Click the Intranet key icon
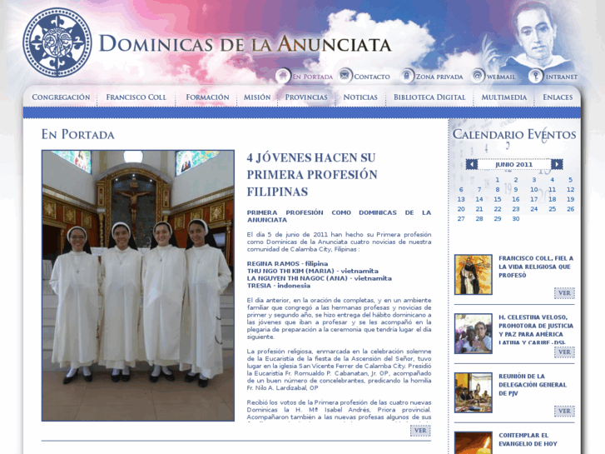605x454 pixels. click(536, 76)
